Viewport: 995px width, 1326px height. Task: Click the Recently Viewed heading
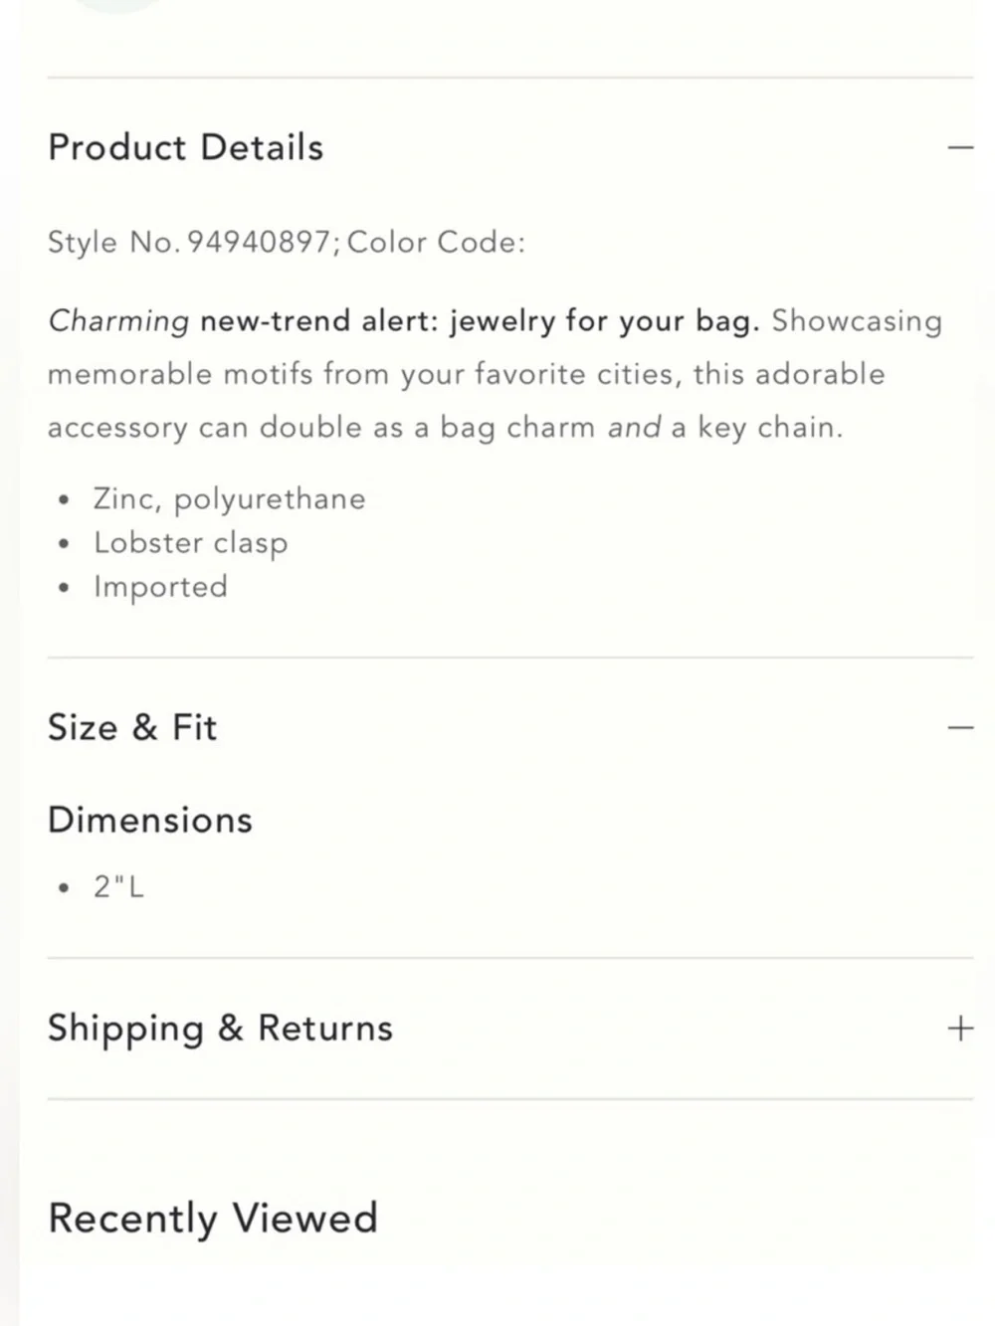click(x=213, y=1219)
